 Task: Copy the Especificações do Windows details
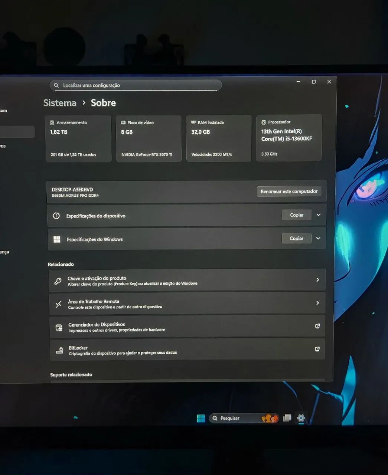[296, 238]
